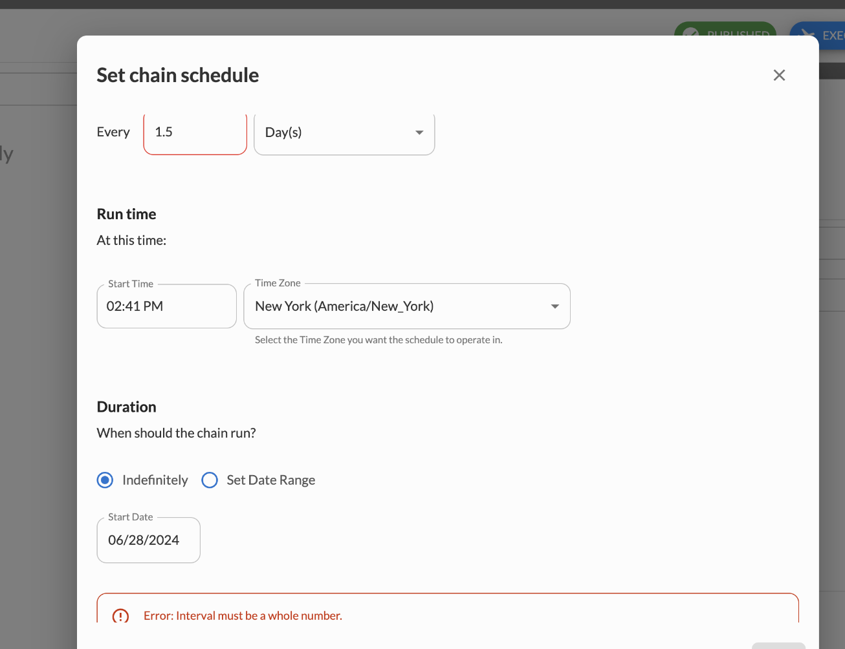The image size is (845, 649).
Task: Click the 'At this time:' label
Action: click(x=131, y=240)
